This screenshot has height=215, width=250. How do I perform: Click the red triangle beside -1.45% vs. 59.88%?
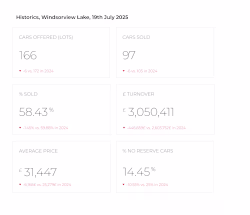coord(20,127)
